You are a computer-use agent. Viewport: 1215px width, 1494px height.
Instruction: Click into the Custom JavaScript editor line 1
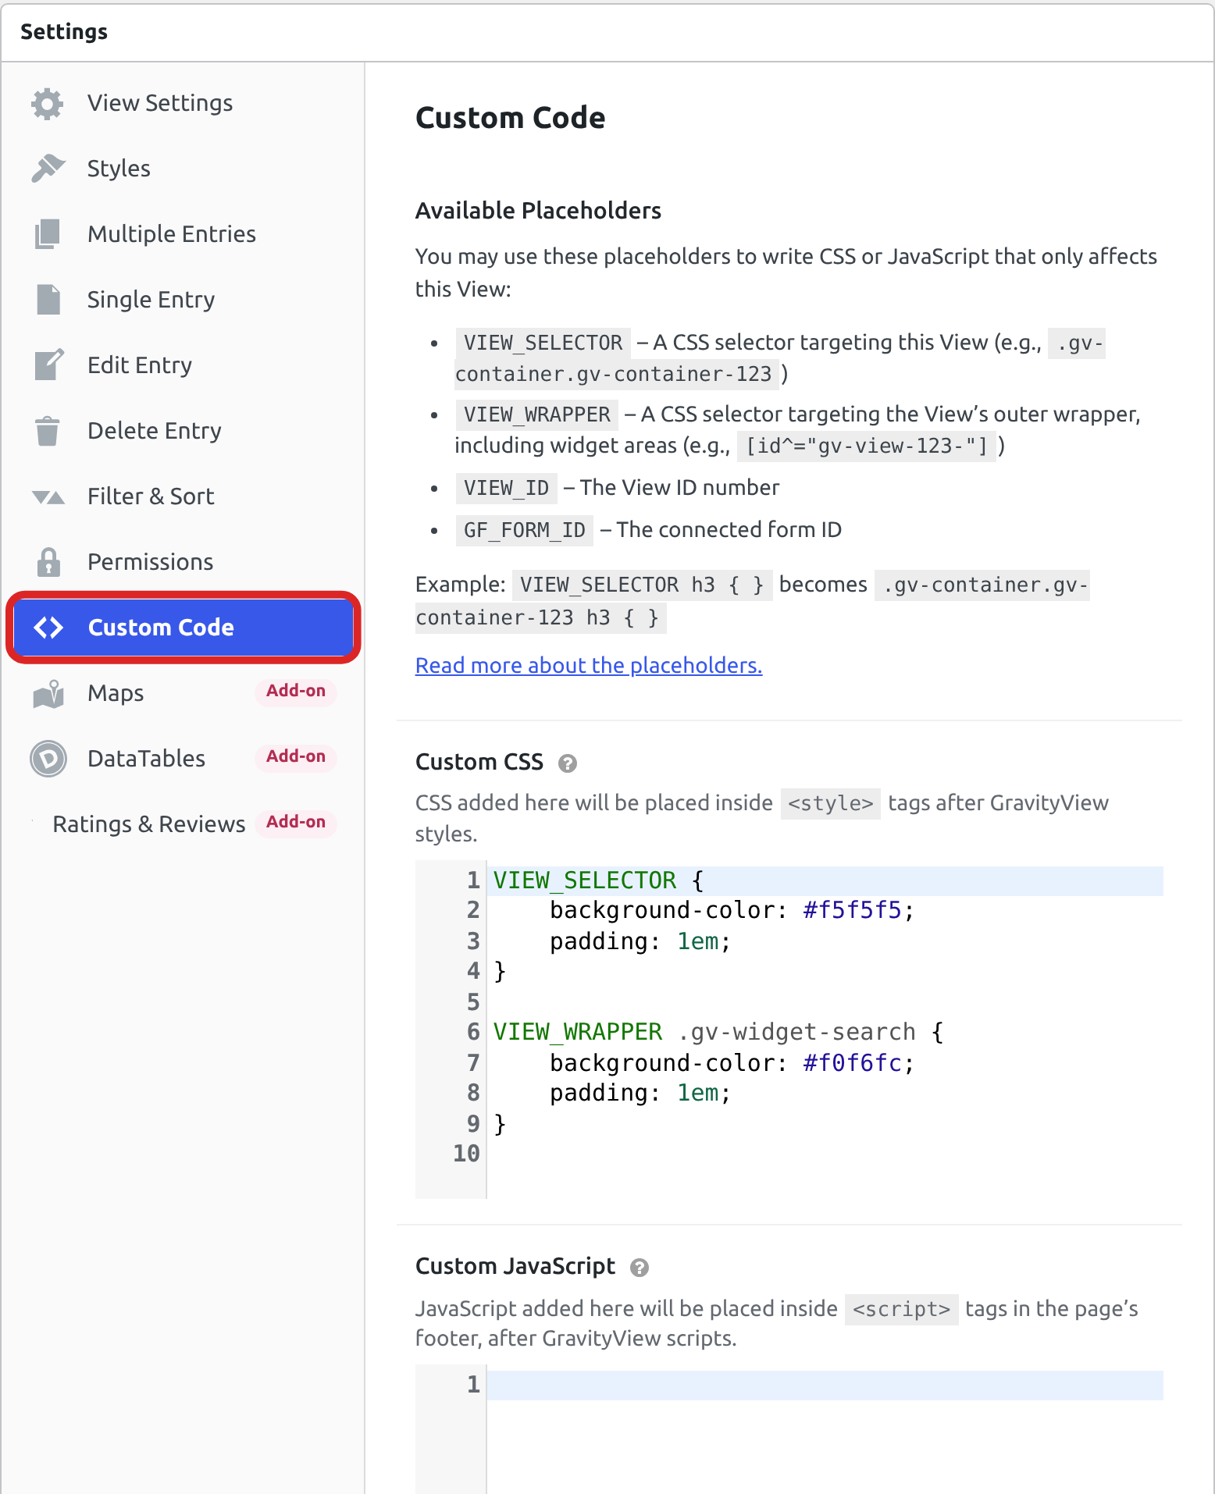tap(825, 1386)
